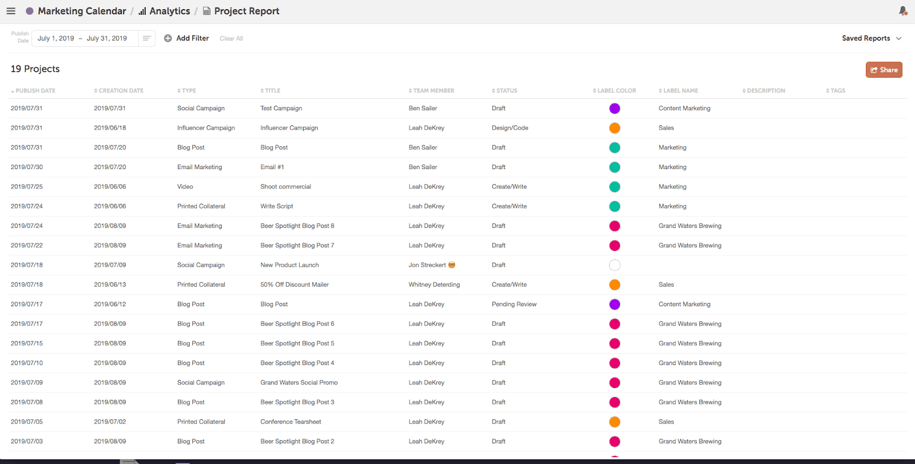Screen dimensions: 915x464
Task: Click empty label color for New Product Launch
Action: click(x=615, y=265)
